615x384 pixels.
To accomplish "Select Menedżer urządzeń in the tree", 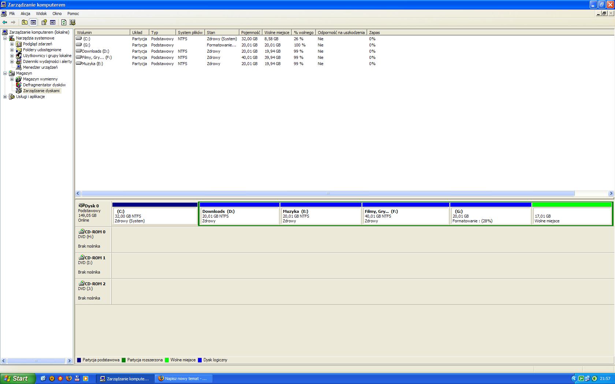I will tap(40, 67).
